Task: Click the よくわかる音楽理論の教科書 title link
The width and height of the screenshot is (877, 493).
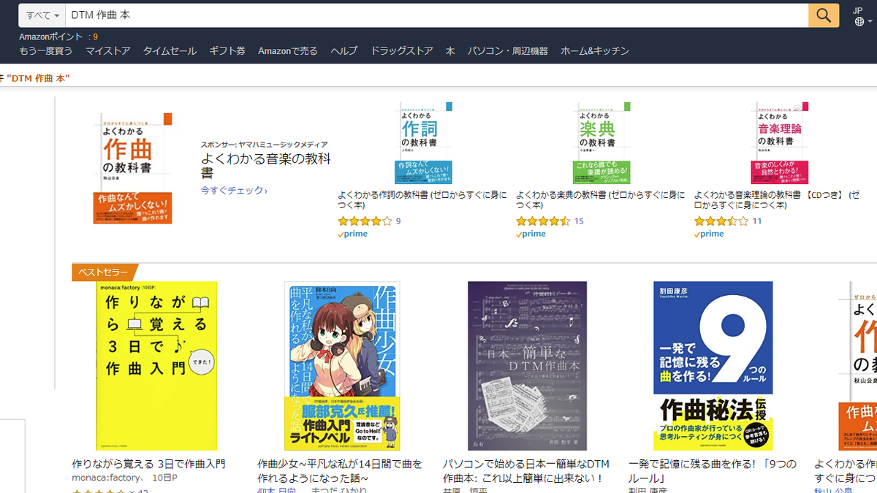Action: pos(777,200)
